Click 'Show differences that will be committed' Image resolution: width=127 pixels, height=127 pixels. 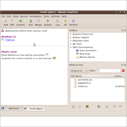pyautogui.click(x=23, y=55)
